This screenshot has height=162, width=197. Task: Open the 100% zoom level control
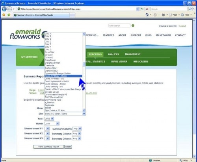(186, 160)
